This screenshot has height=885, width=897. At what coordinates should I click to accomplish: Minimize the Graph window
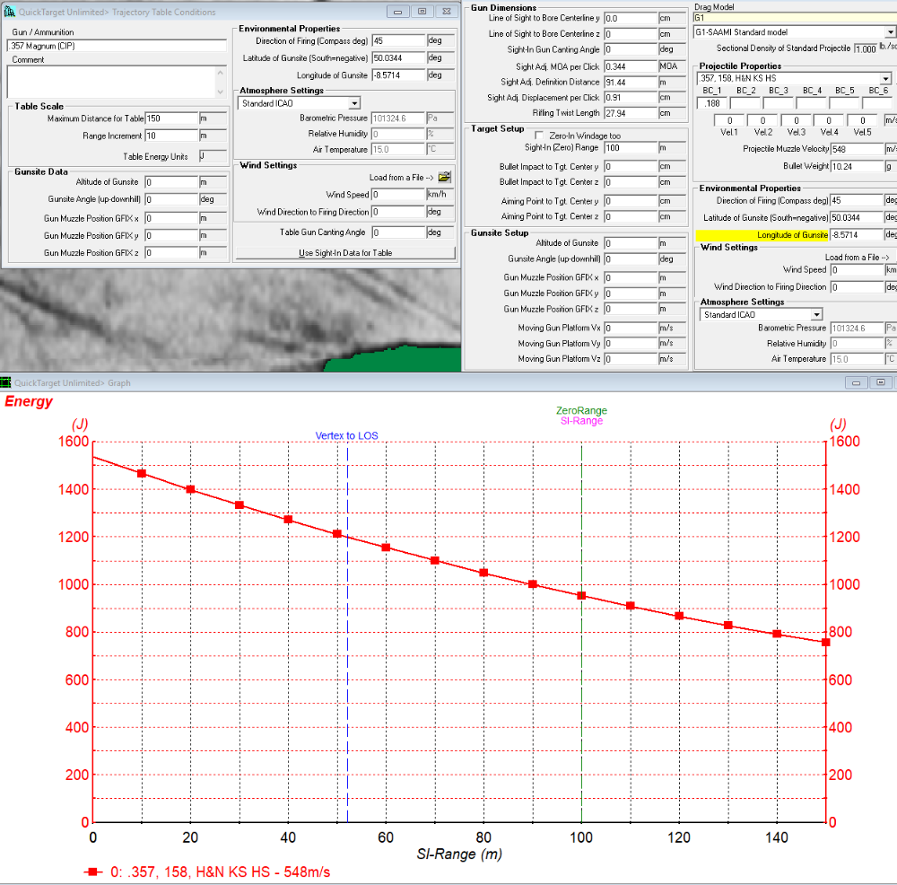click(856, 382)
